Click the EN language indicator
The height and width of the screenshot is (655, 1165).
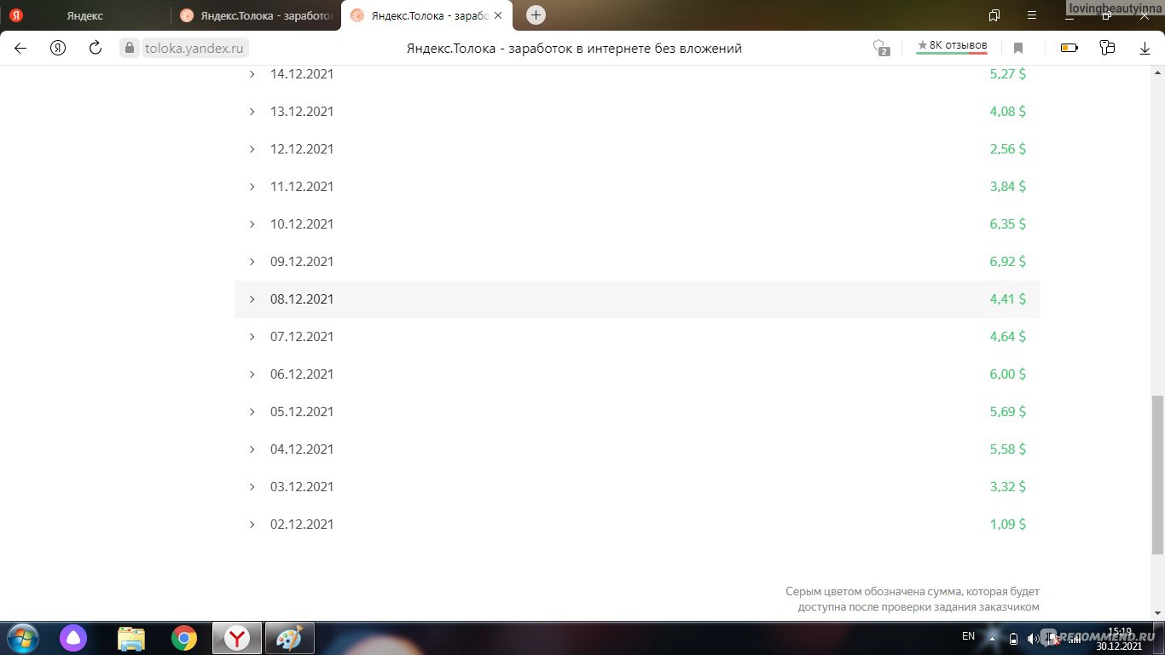coord(968,636)
